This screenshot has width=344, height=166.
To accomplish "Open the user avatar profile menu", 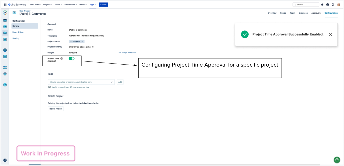I will (x=338, y=5).
